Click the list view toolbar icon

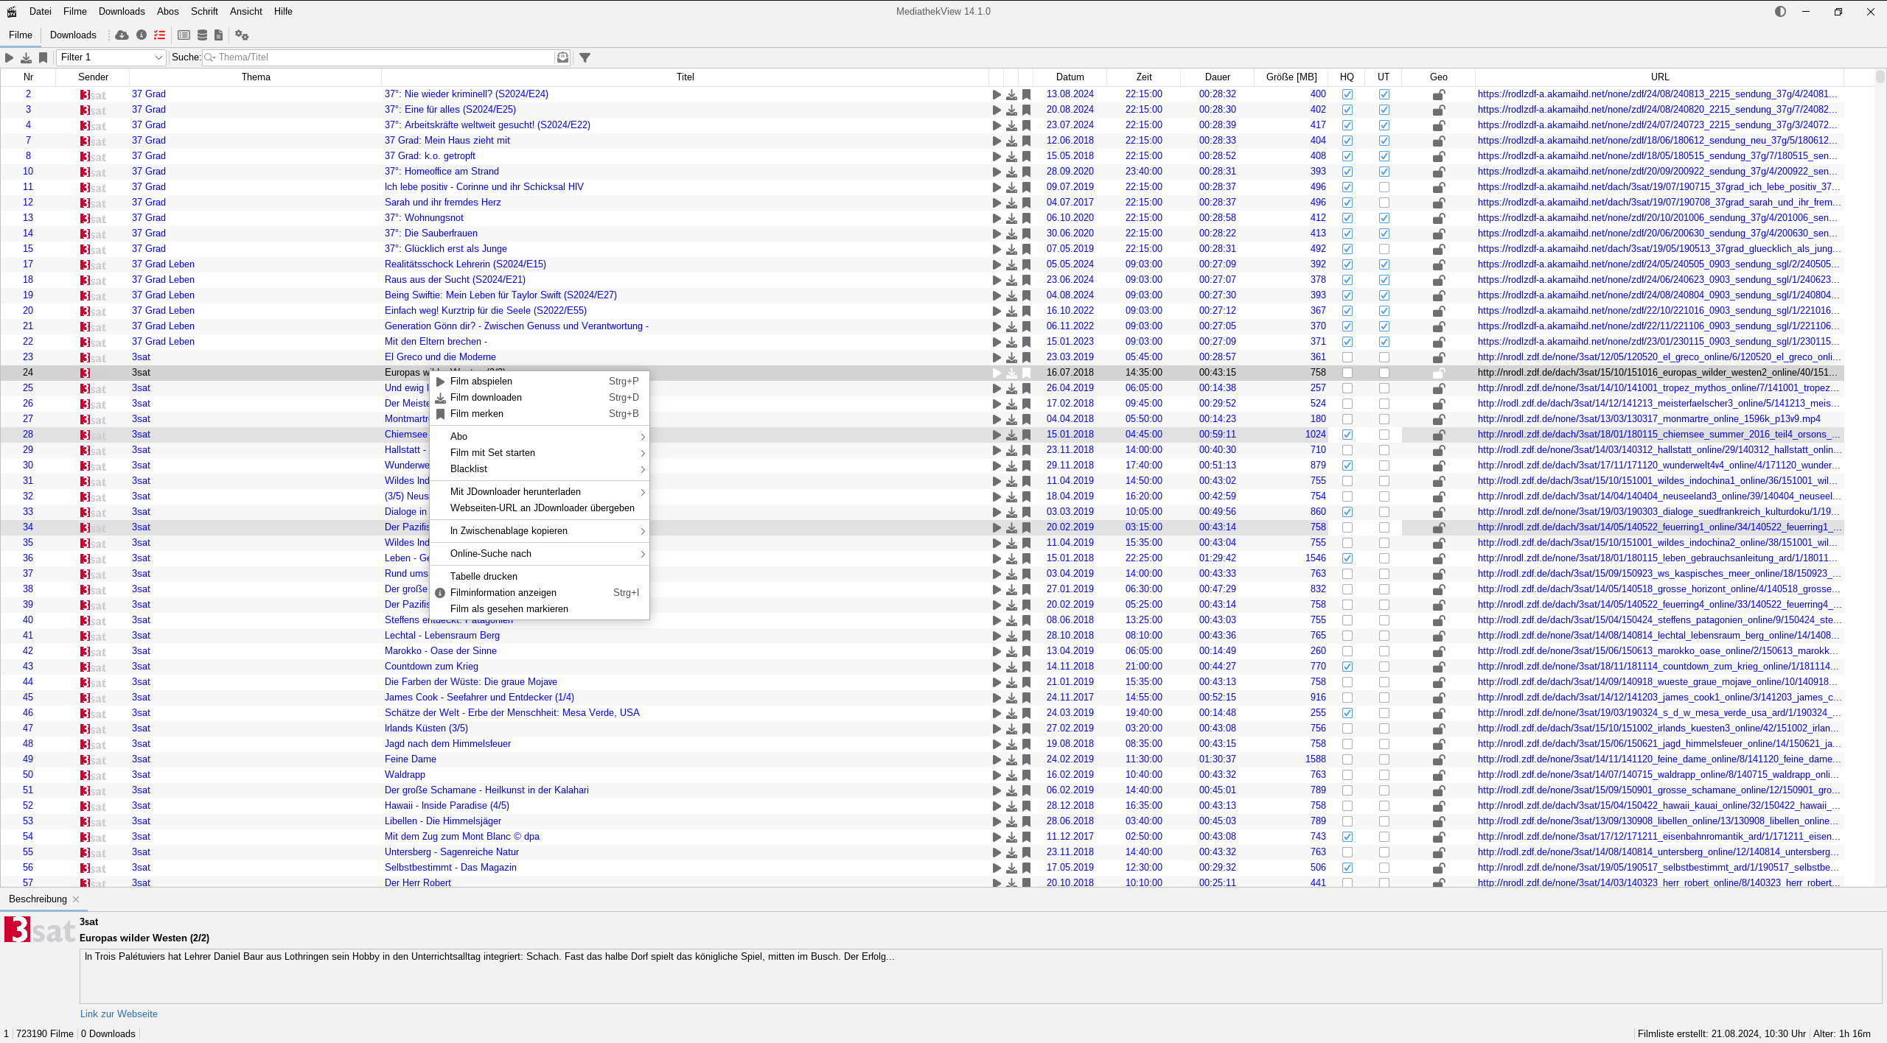click(x=184, y=35)
